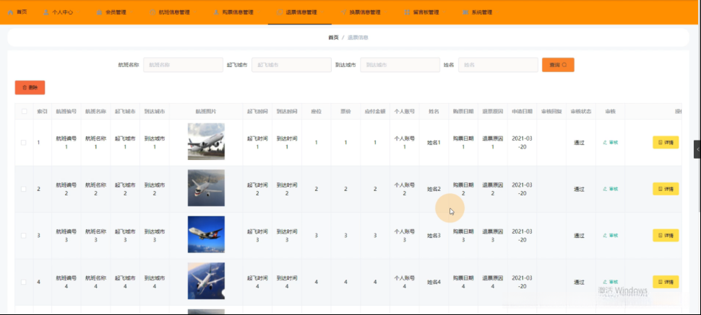701x315 pixels.
Task: Select the 姓名1 cell
Action: click(434, 143)
